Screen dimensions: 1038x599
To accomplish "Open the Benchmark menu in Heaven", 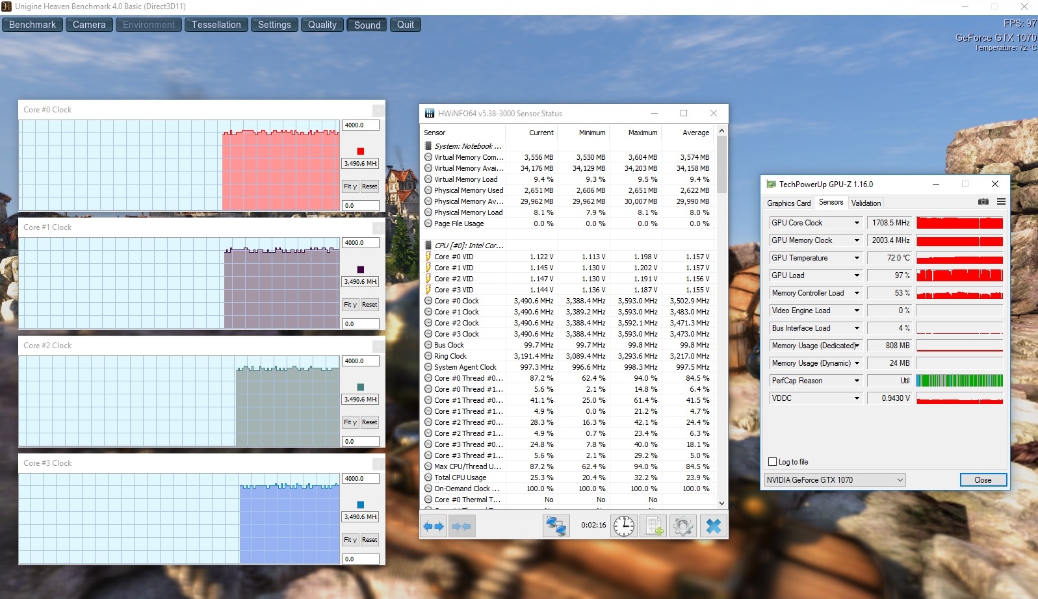I will click(32, 25).
